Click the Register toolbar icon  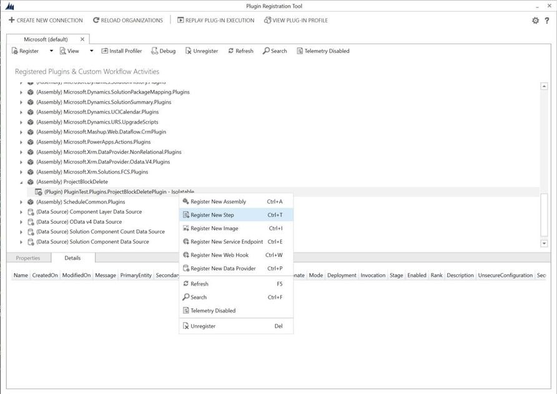pos(14,51)
